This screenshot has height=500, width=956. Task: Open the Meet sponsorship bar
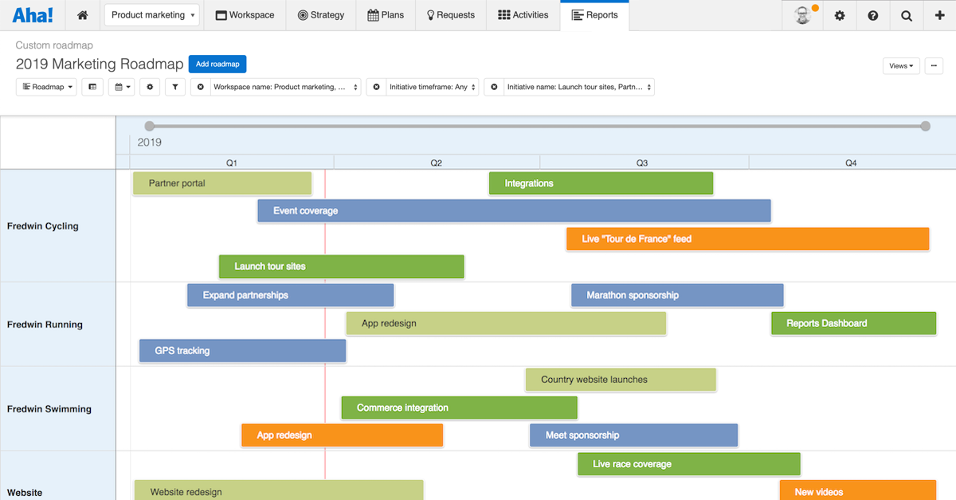[633, 436]
